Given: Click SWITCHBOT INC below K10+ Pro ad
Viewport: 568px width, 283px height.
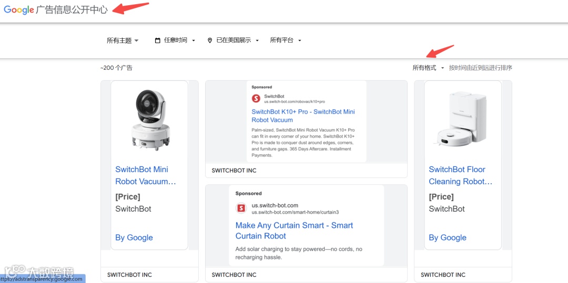Looking at the screenshot, I should (234, 170).
